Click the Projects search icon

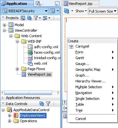tap(23, 18)
